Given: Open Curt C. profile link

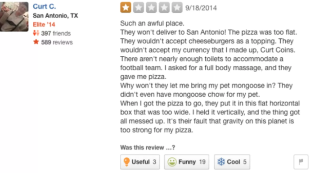Looking at the screenshot, I should (45, 6).
